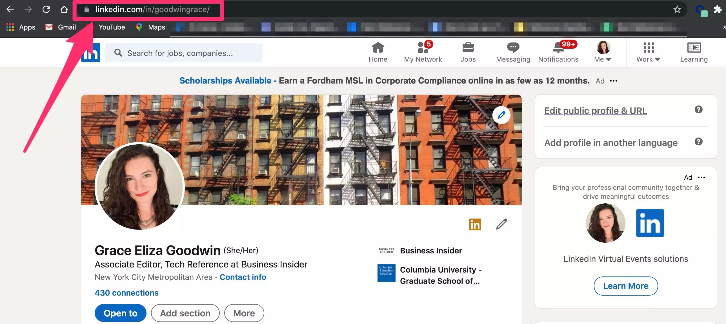Open Edit public profile & URL link

click(x=596, y=111)
